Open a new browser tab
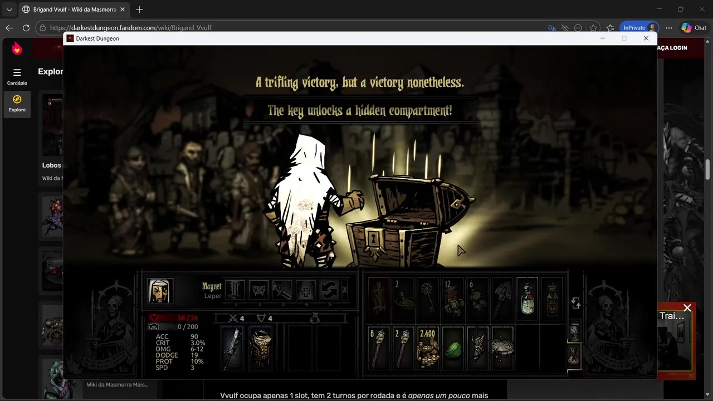713x401 pixels. (x=139, y=9)
